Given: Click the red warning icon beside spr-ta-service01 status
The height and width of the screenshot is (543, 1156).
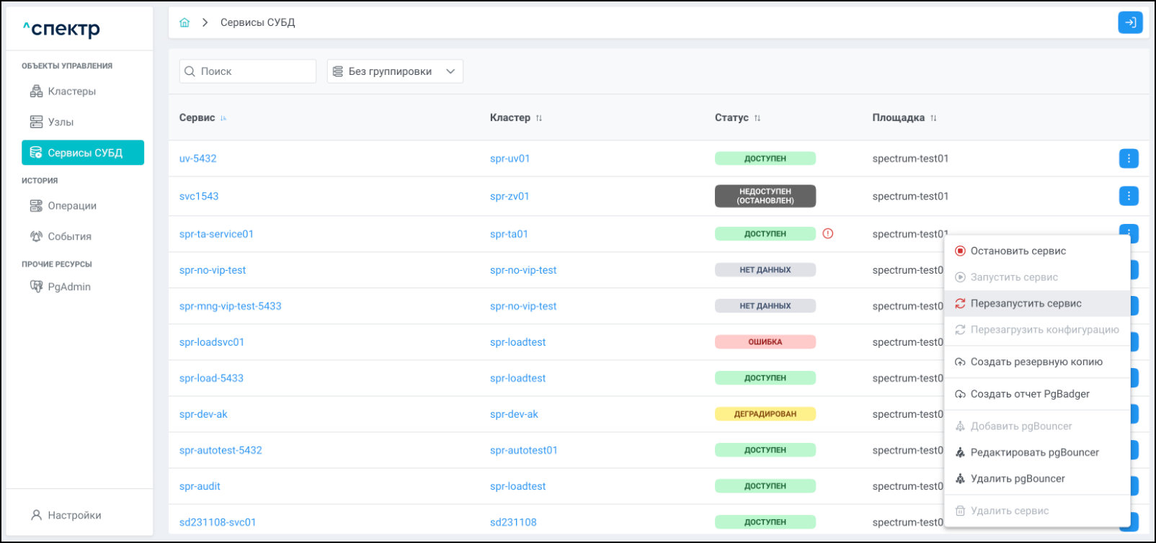Looking at the screenshot, I should click(827, 233).
